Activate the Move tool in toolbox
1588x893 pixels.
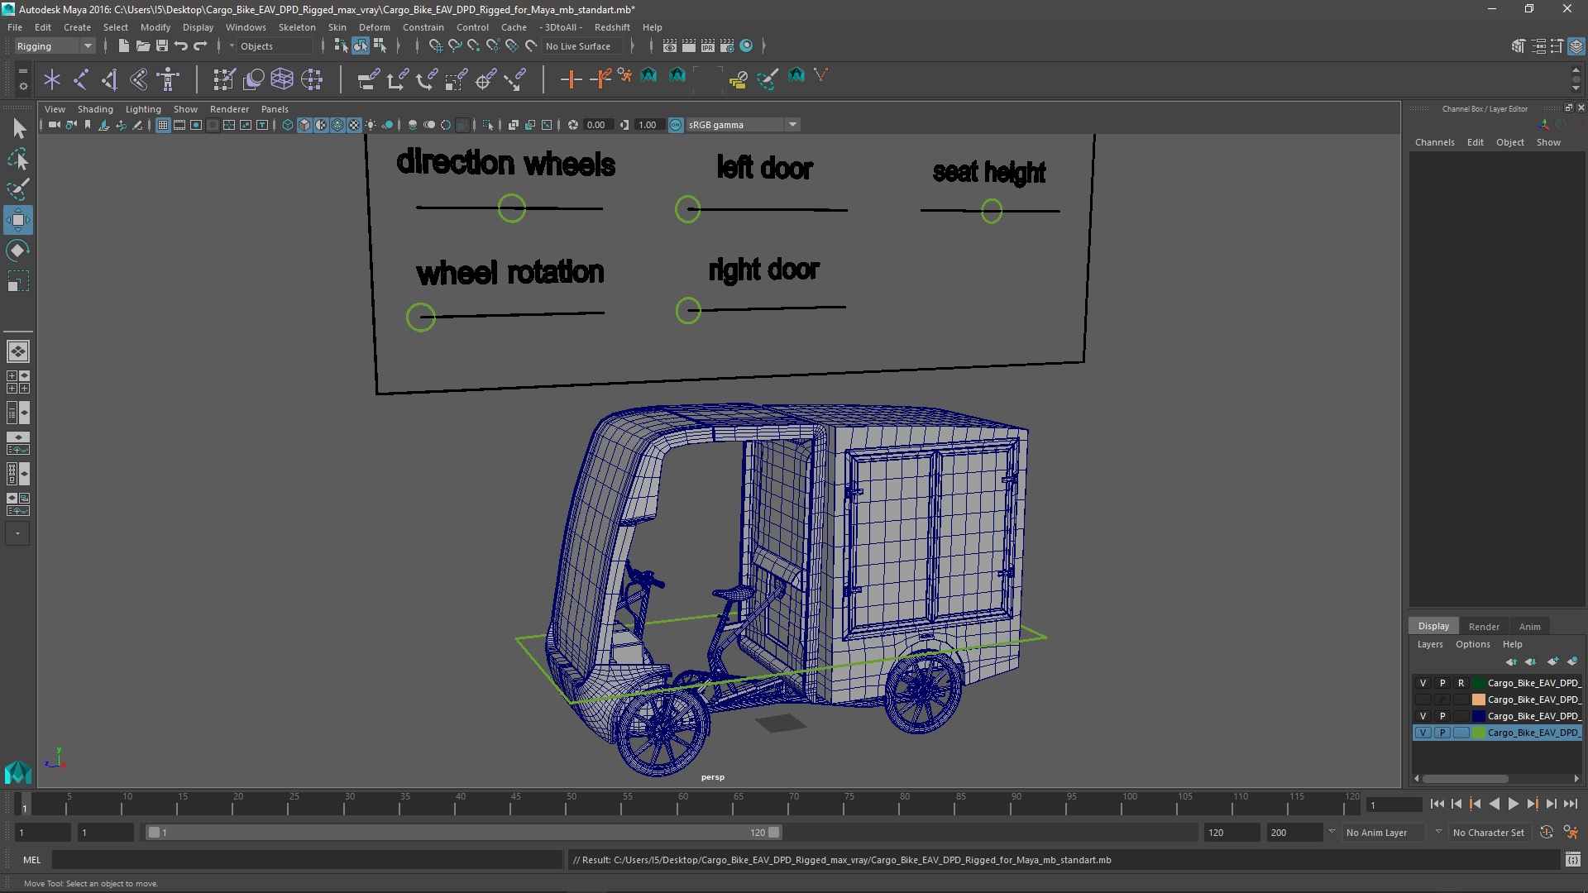[x=18, y=220]
